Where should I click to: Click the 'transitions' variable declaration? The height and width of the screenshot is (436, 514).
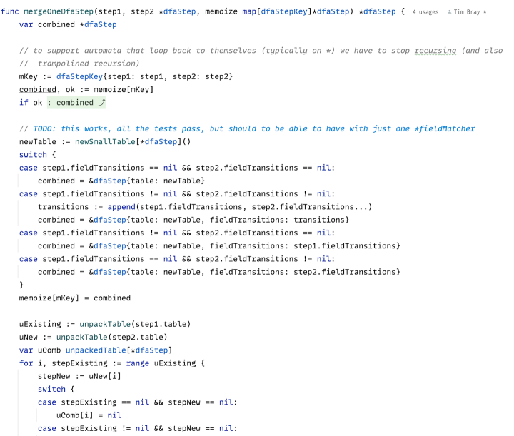(63, 207)
